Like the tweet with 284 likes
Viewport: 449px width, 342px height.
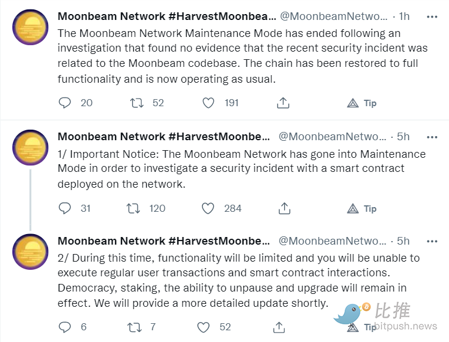click(208, 208)
